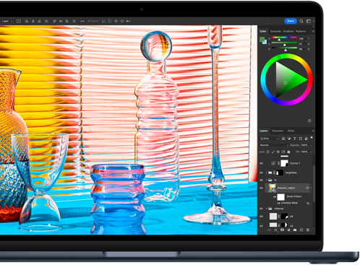Create a new group with folder icon
This screenshot has height=265, width=360.
295,230
